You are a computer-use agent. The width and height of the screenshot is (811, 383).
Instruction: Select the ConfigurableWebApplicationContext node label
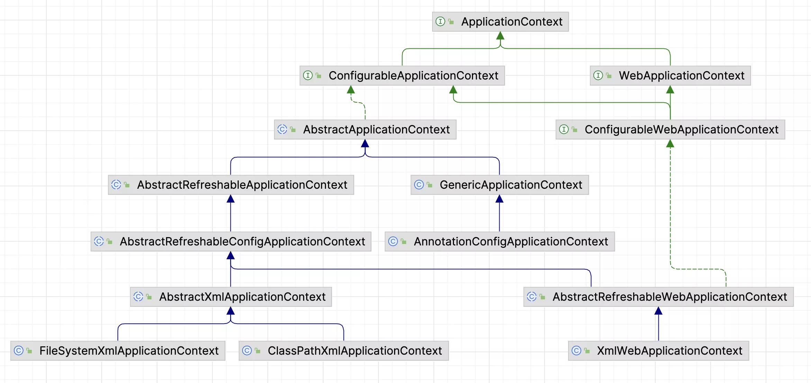pyautogui.click(x=682, y=130)
